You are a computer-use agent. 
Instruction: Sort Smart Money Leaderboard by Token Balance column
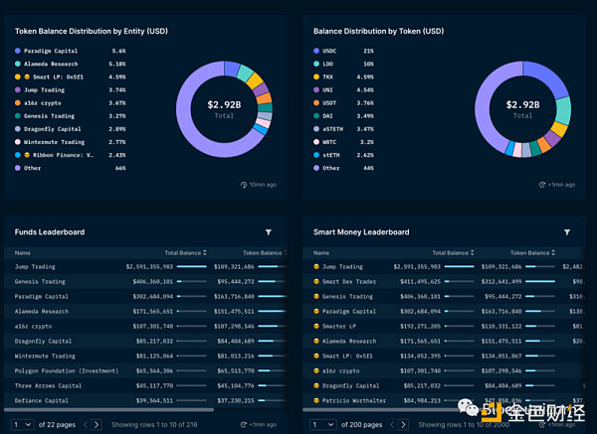534,253
